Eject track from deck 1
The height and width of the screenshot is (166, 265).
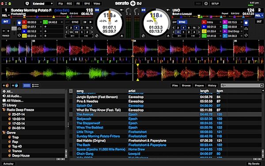point(122,36)
